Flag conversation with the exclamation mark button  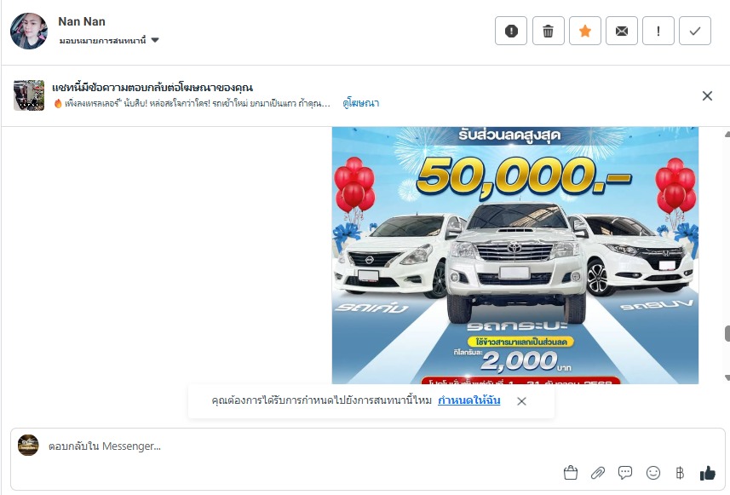point(658,31)
